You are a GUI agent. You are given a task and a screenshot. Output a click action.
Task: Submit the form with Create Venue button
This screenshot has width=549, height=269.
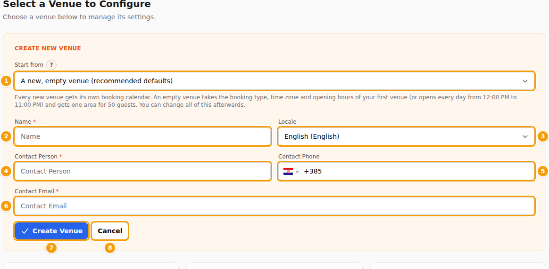[x=51, y=231]
